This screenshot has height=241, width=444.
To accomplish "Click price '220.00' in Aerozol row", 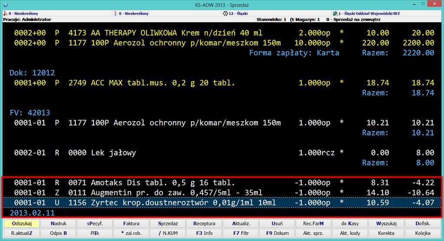I will pyautogui.click(x=375, y=43).
